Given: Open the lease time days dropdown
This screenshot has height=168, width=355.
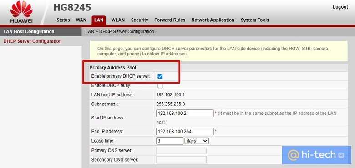Looking at the screenshot, I should (x=197, y=141).
